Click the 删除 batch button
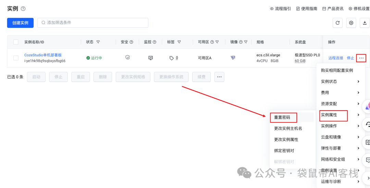This screenshot has height=188, width=370. pos(103,77)
